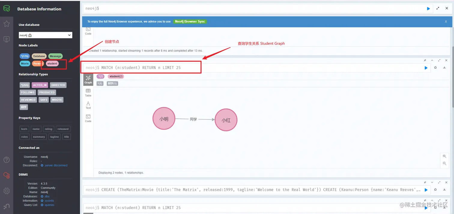Open the Database Information sidebar icon
454x214 pixels.
[x=7, y=8]
